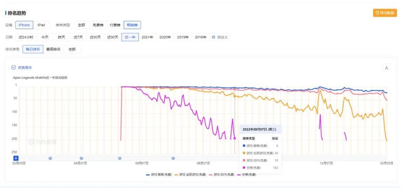Toggle the 游戏-动作(免费) legend series
The image size is (401, 188).
pyautogui.click(x=222, y=174)
